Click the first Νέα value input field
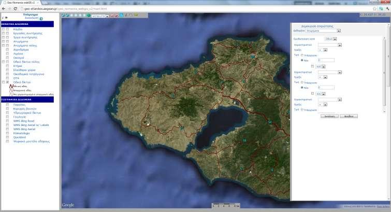The width and height of the screenshot is (391, 212). pyautogui.click(x=326, y=60)
